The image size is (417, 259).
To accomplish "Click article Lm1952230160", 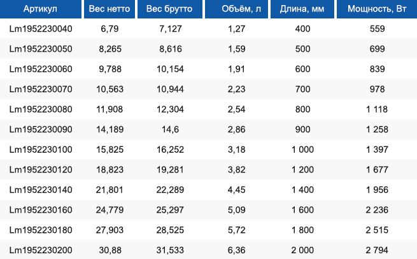I will [41, 210].
